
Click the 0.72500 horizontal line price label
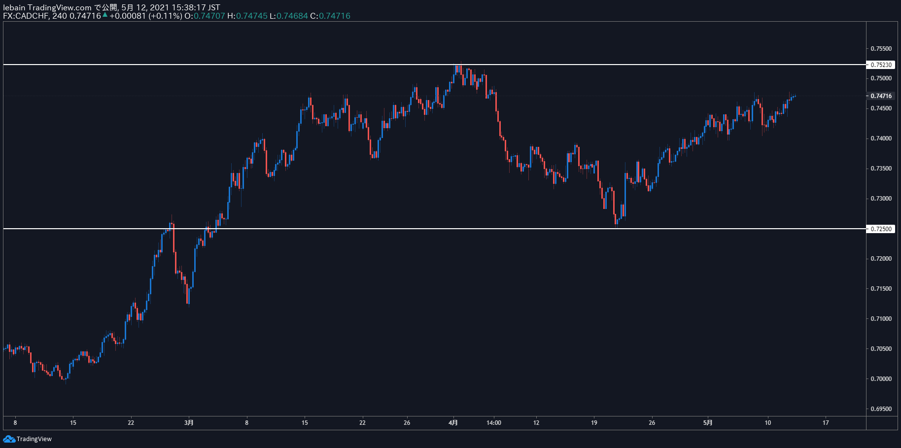(x=880, y=229)
